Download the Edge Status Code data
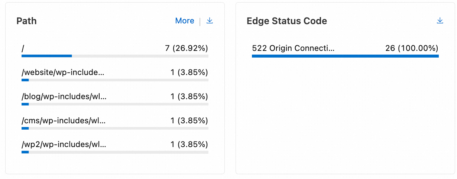This screenshot has height=179, width=457. [440, 21]
